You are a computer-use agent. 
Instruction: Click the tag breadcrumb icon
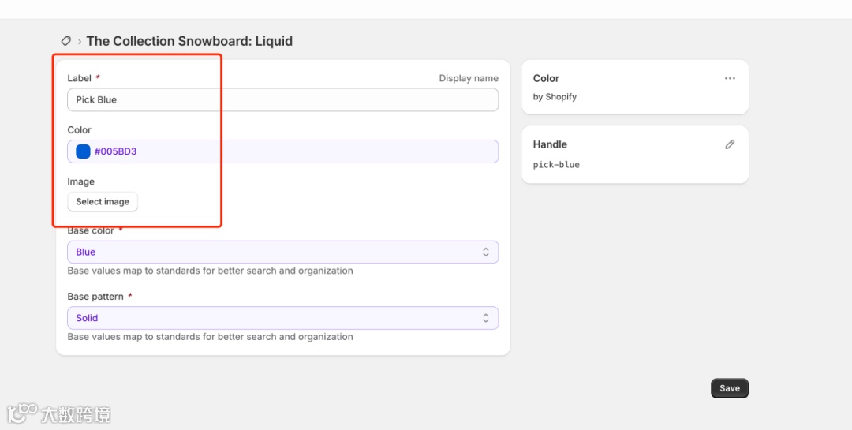tap(66, 41)
